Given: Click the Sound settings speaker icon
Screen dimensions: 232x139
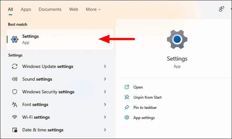Looking at the screenshot, I should pyautogui.click(x=15, y=79).
